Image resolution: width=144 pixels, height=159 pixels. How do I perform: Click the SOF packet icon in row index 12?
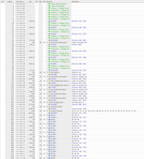(49, 27)
